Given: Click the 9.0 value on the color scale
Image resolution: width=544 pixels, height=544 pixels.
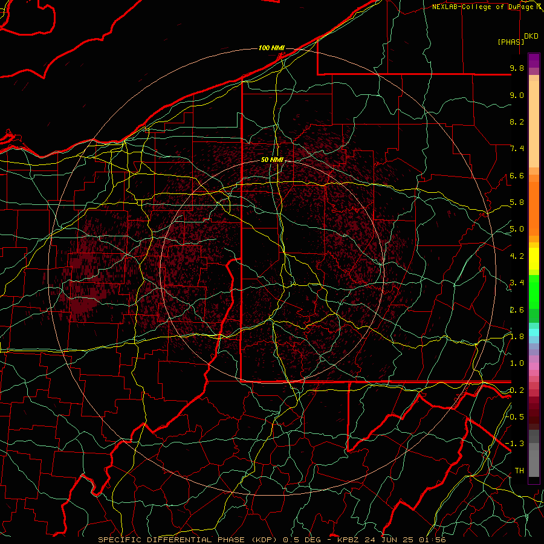Looking at the screenshot, I should tap(517, 96).
